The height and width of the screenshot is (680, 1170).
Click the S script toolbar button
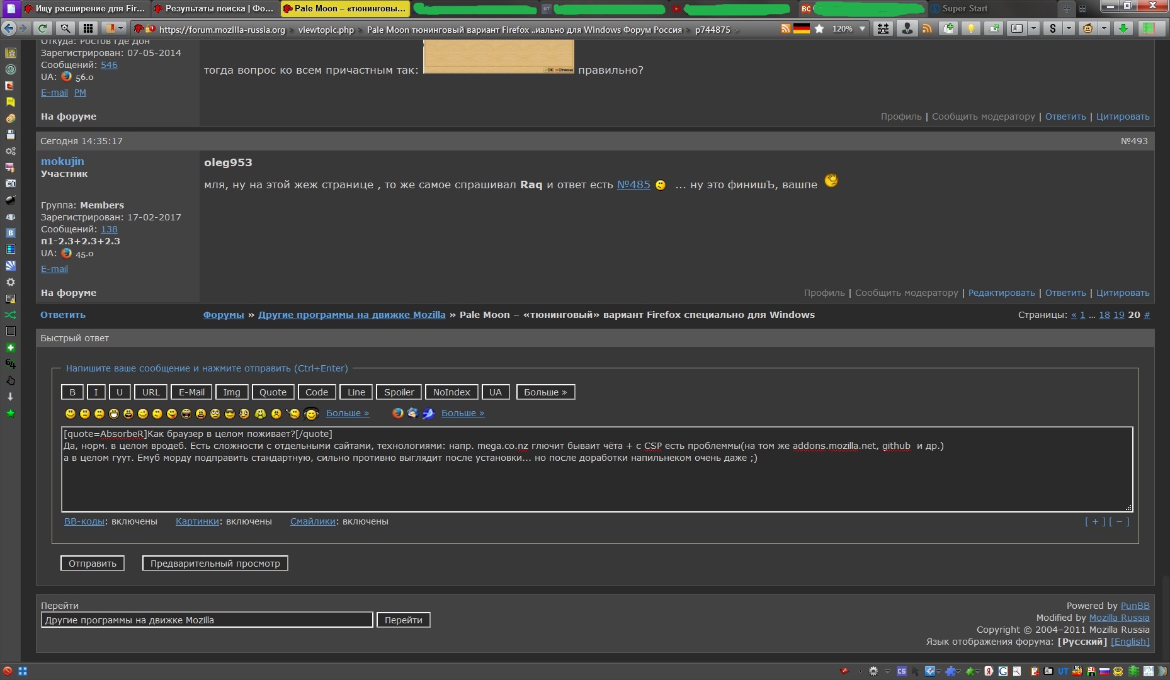pos(1053,28)
